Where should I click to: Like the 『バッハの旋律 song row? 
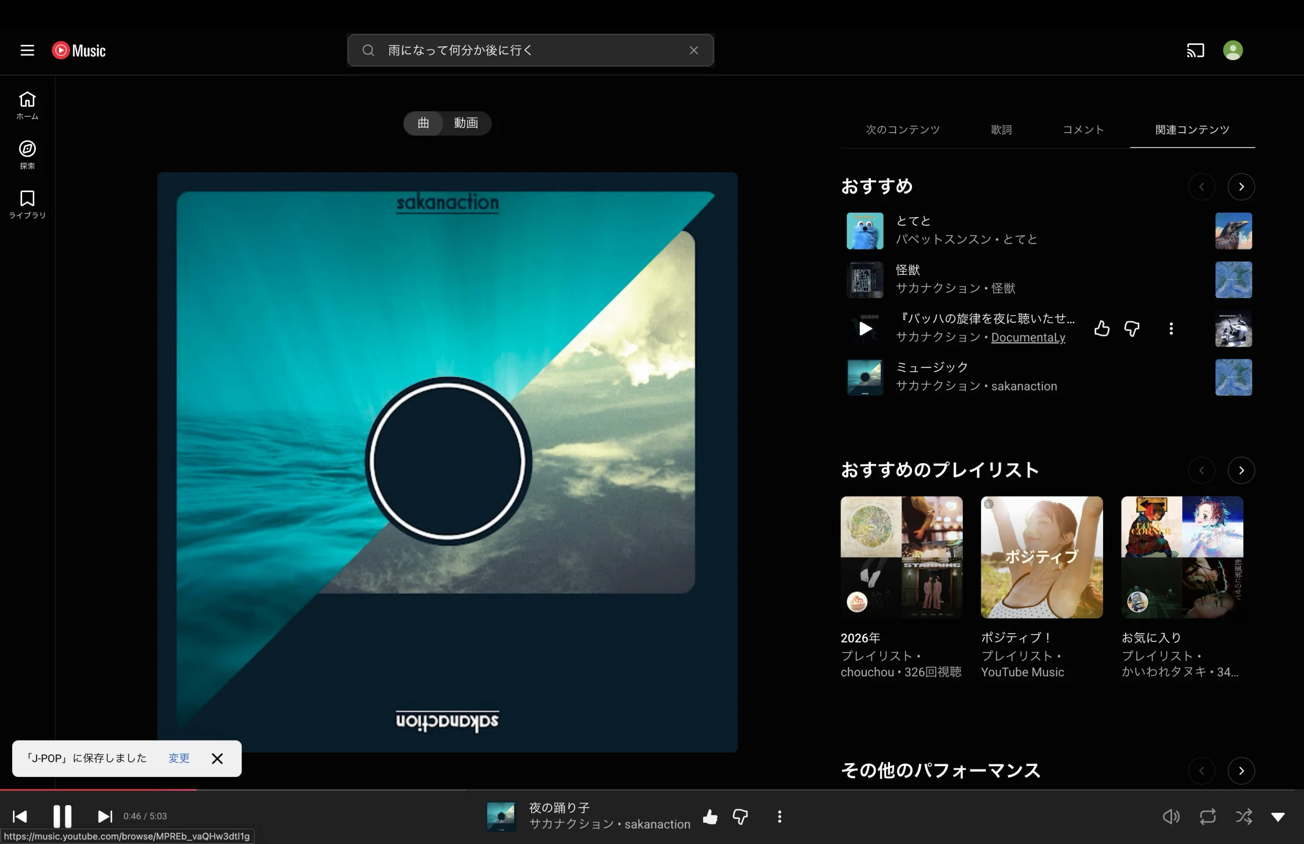pos(1102,328)
